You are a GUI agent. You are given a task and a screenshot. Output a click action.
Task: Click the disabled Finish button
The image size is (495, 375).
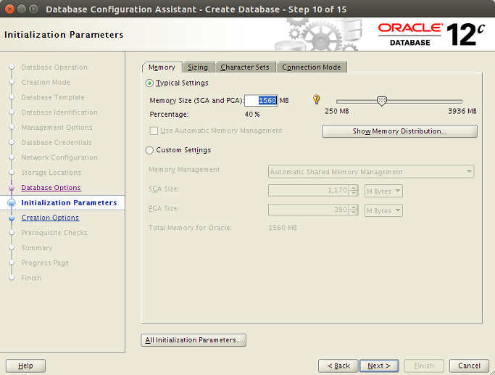424,366
